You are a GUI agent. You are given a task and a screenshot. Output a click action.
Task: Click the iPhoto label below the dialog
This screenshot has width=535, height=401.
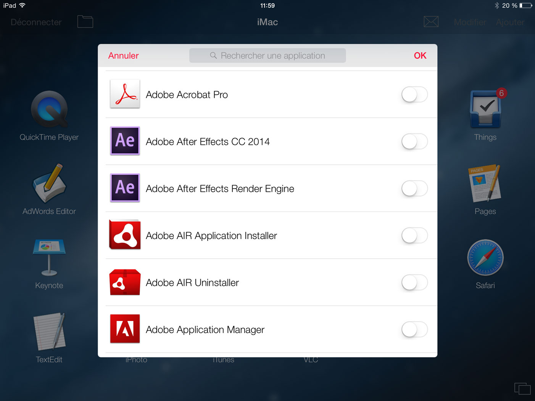tap(136, 360)
